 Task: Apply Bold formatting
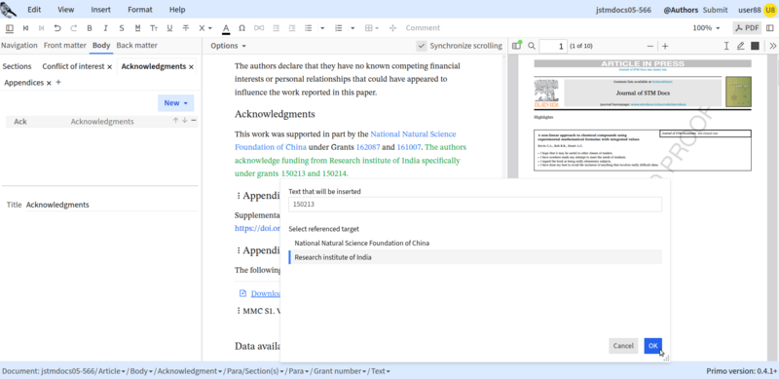pos(90,28)
